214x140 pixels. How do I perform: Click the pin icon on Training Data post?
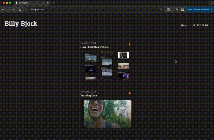[x=130, y=93]
